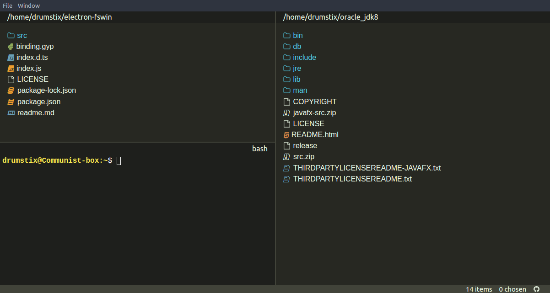The width and height of the screenshot is (550, 293).
Task: Click the JSON icon beside package.json
Action: click(11, 101)
